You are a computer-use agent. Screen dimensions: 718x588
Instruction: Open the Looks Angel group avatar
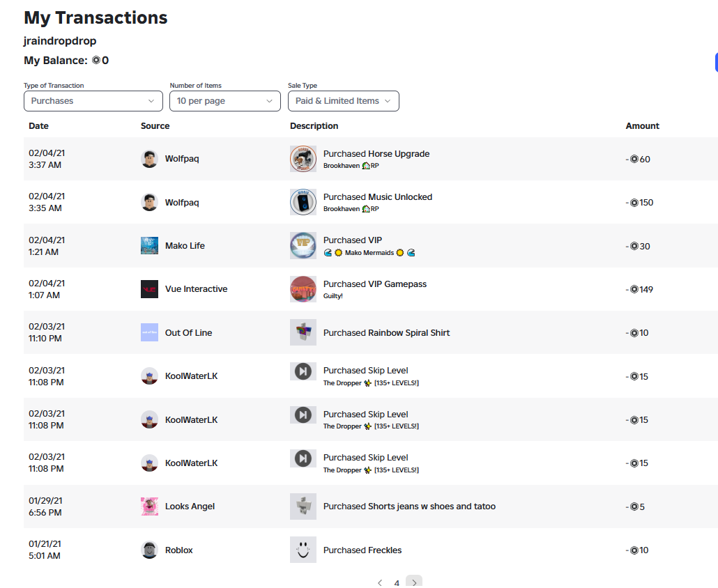click(x=149, y=506)
